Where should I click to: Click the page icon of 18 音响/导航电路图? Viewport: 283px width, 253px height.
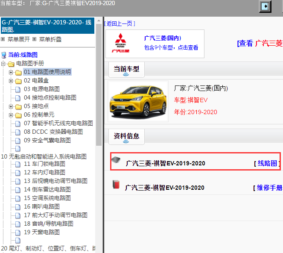pos(18,224)
